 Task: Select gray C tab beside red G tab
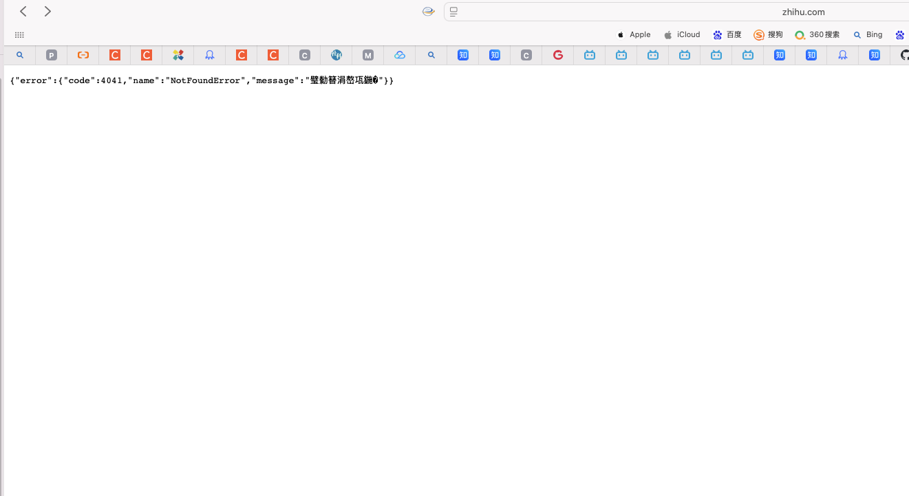tap(526, 55)
